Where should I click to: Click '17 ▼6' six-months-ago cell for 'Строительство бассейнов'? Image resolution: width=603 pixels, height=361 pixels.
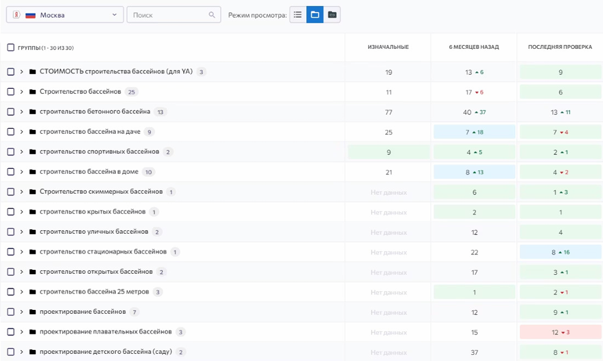pos(474,92)
